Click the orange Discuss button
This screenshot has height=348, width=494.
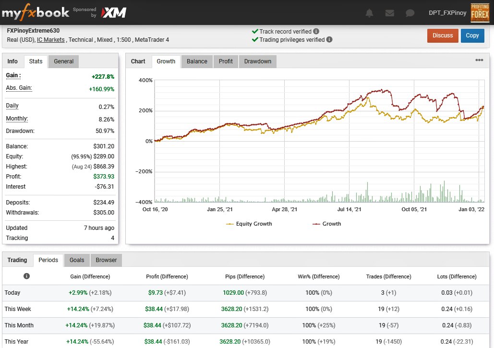coord(443,36)
